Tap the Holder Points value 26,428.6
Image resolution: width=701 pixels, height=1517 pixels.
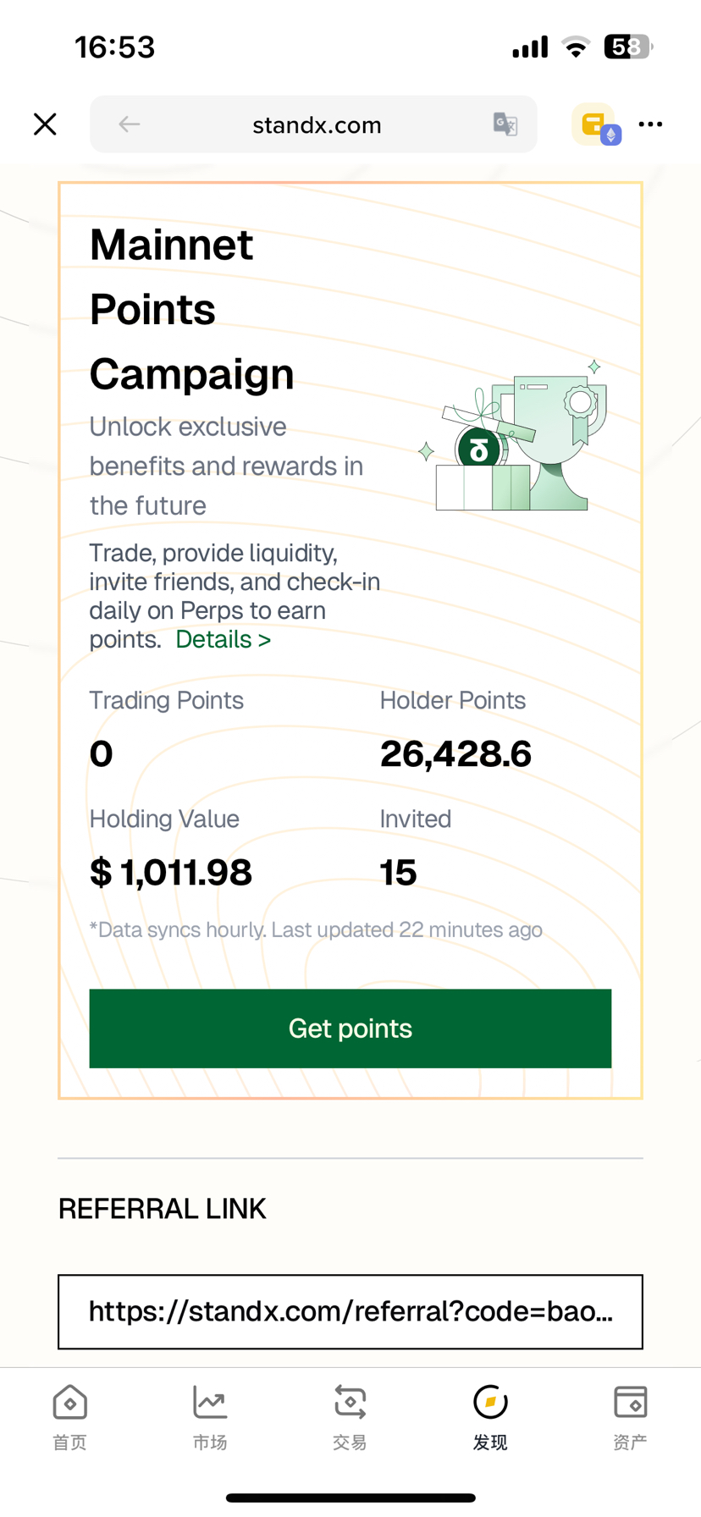(x=455, y=754)
